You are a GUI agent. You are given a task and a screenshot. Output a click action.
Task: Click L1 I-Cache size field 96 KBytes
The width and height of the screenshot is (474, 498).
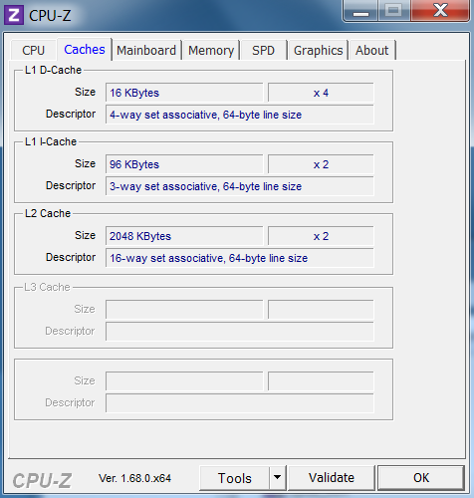[x=184, y=164]
